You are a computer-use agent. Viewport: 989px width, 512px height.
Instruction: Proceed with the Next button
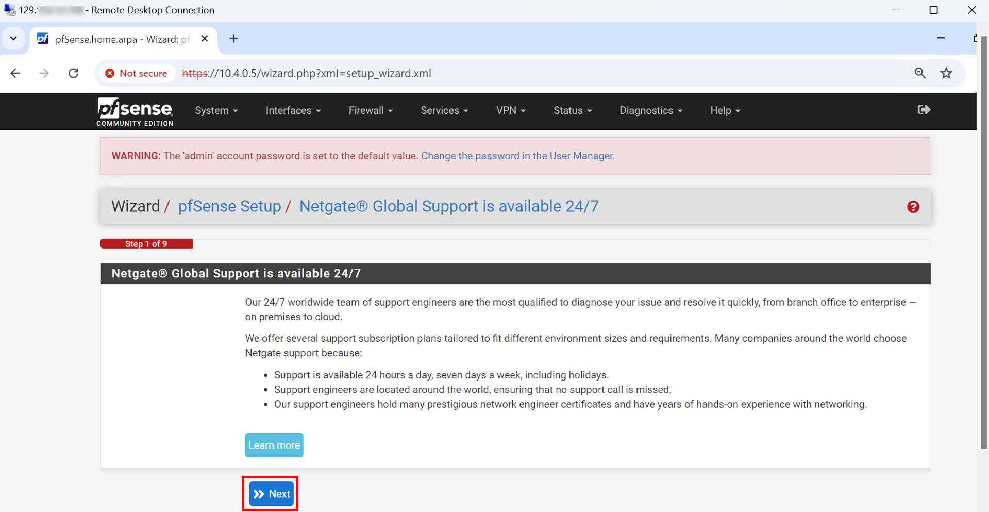tap(272, 494)
